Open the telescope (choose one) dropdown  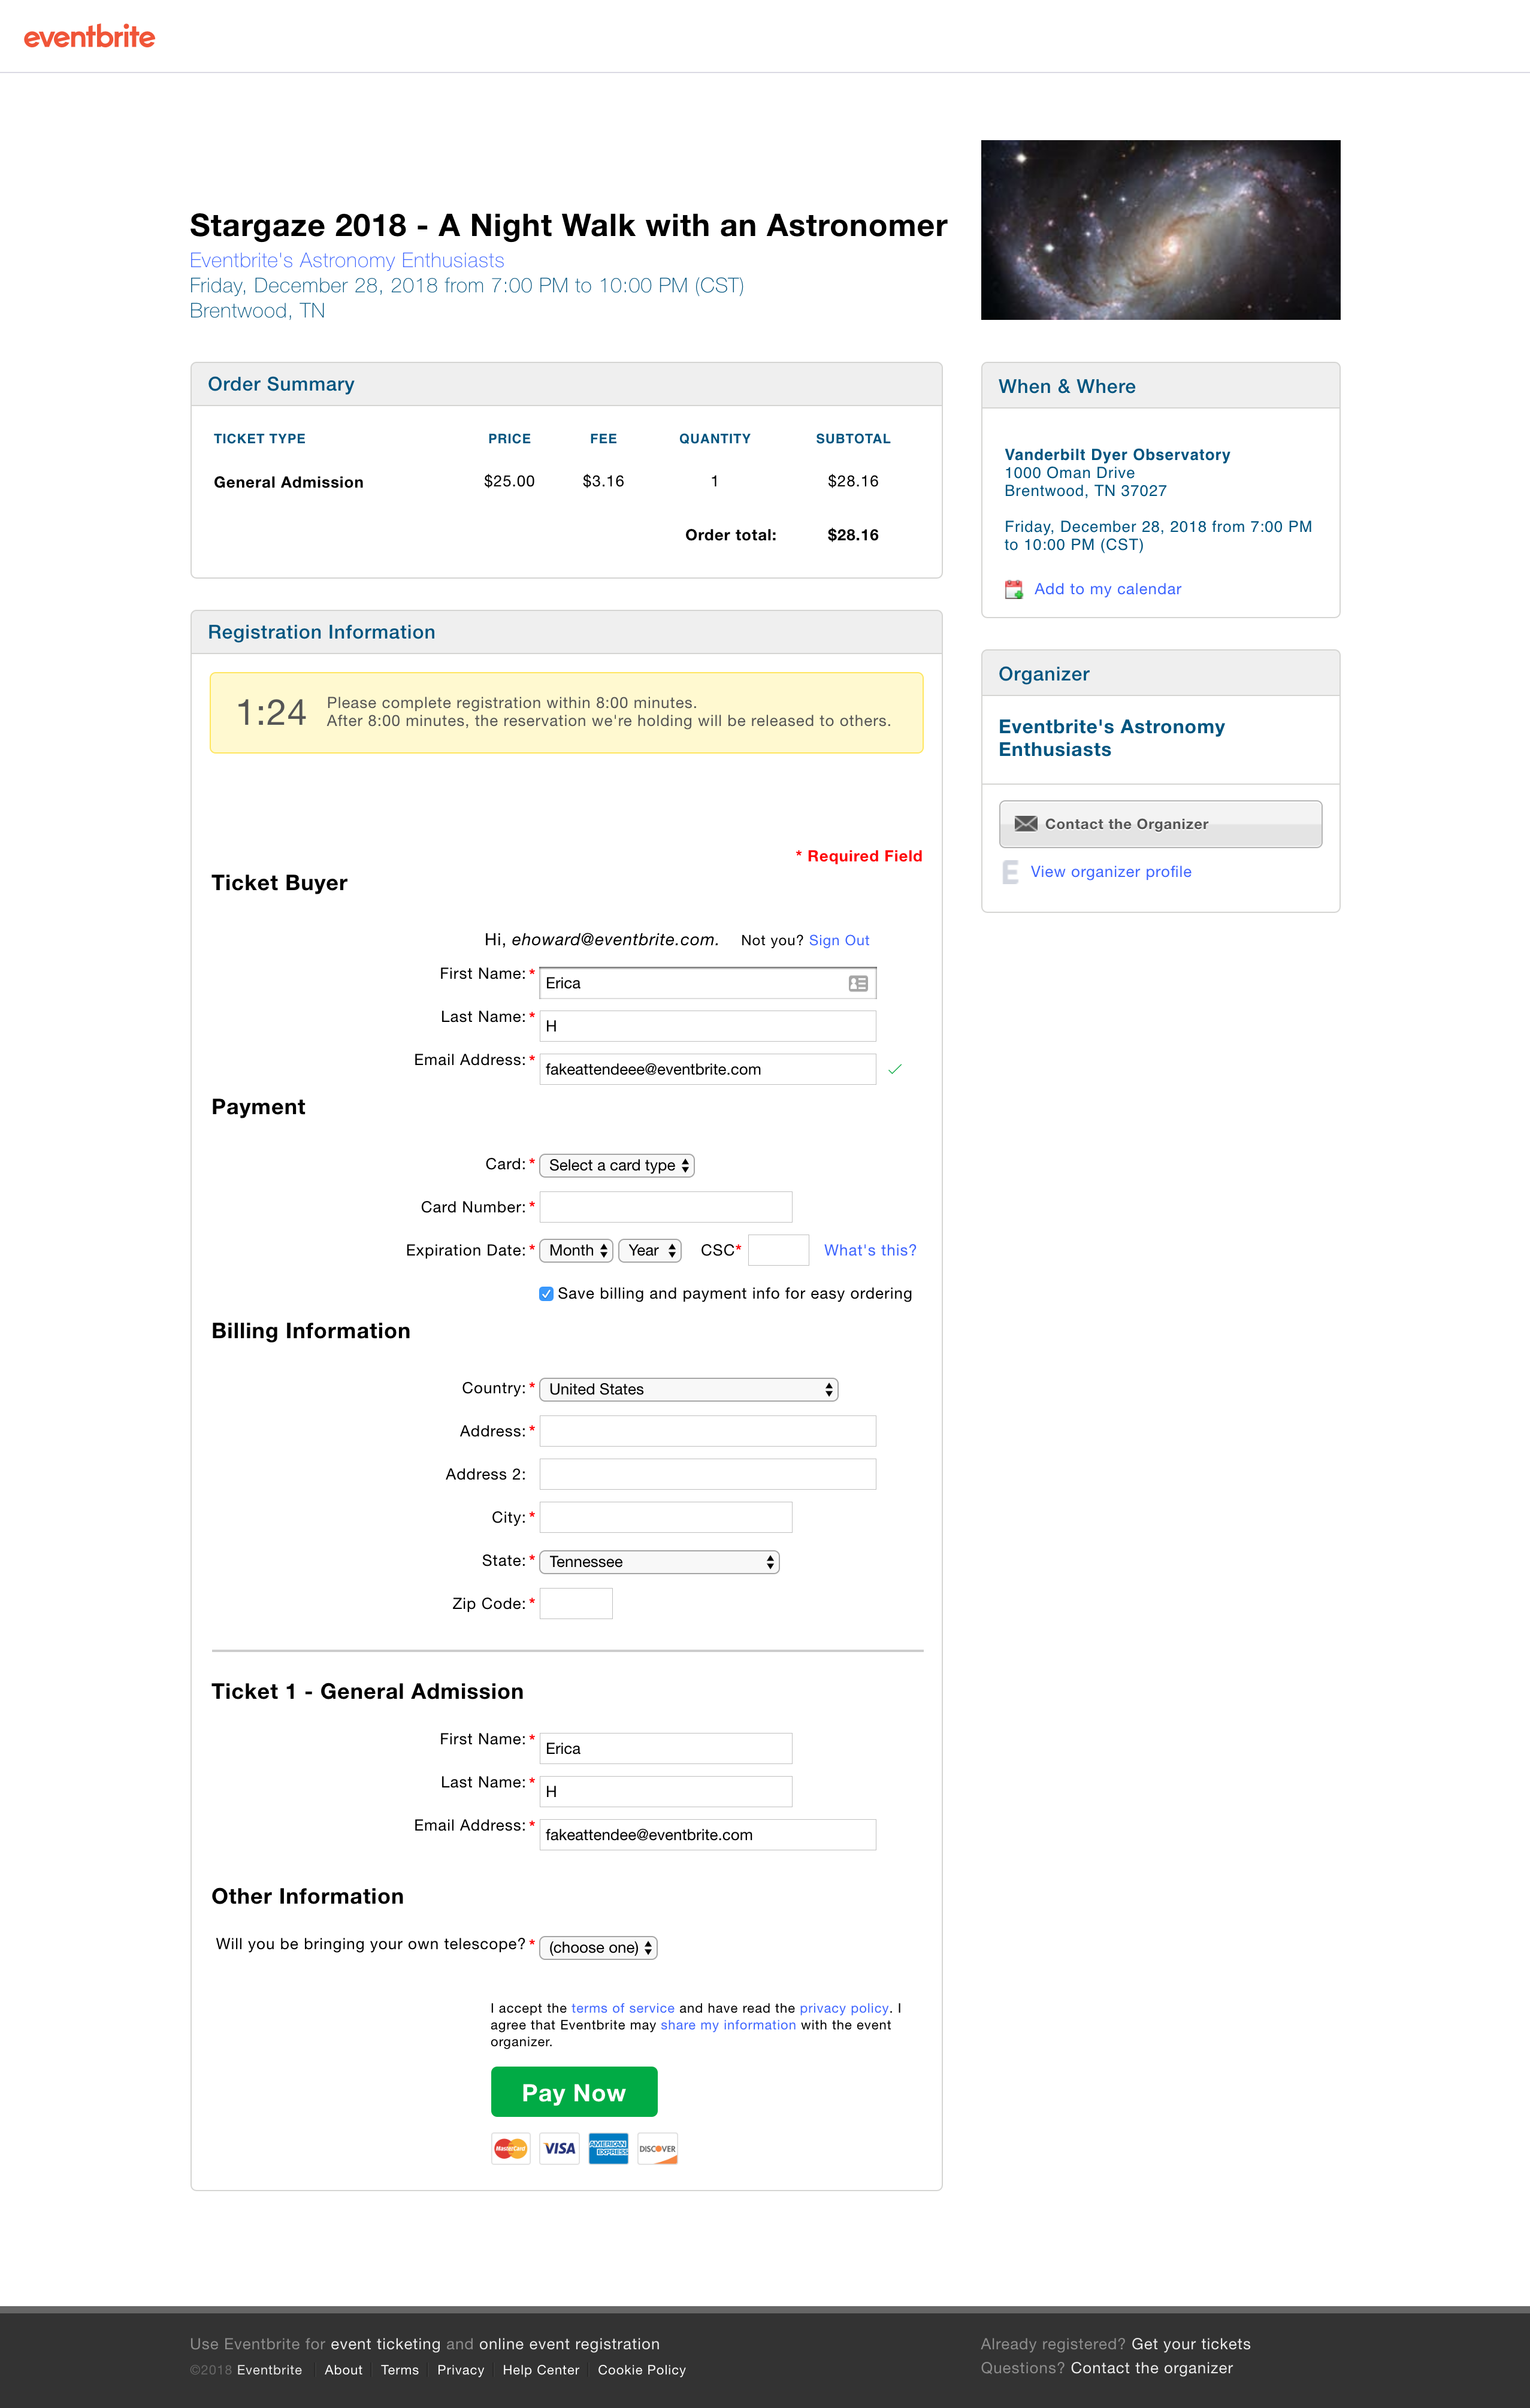598,1947
